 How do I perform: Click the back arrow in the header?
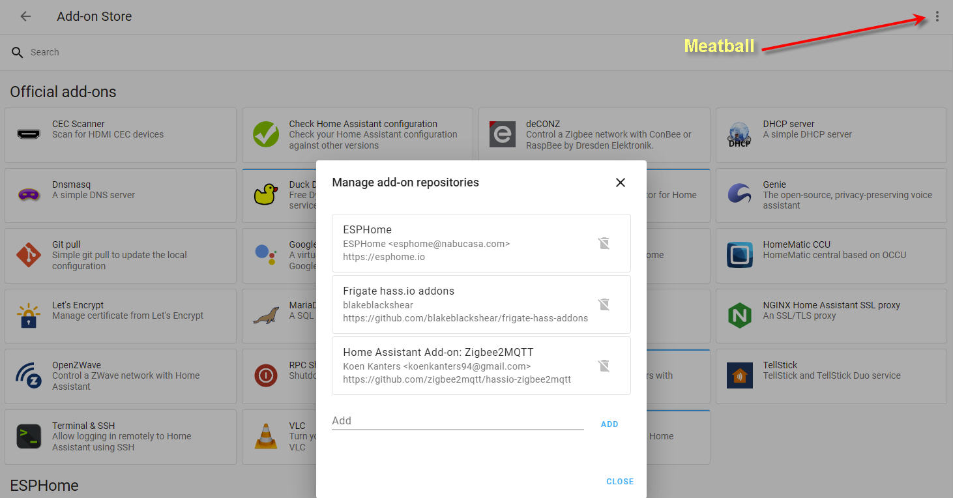pos(25,16)
